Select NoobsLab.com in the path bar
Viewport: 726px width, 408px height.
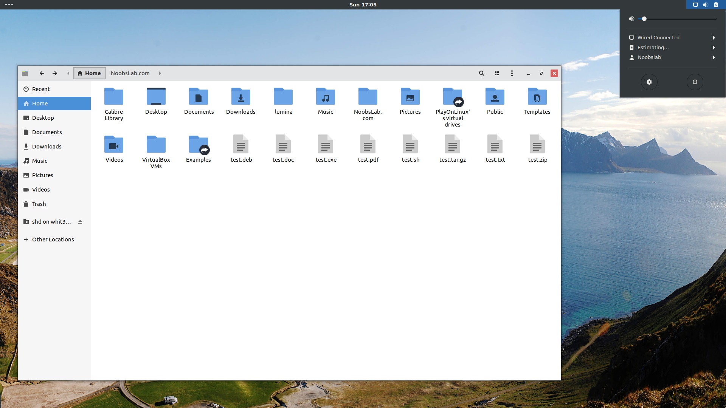point(130,73)
